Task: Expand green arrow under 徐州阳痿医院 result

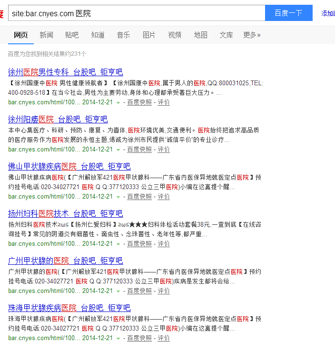Action: (x=118, y=150)
